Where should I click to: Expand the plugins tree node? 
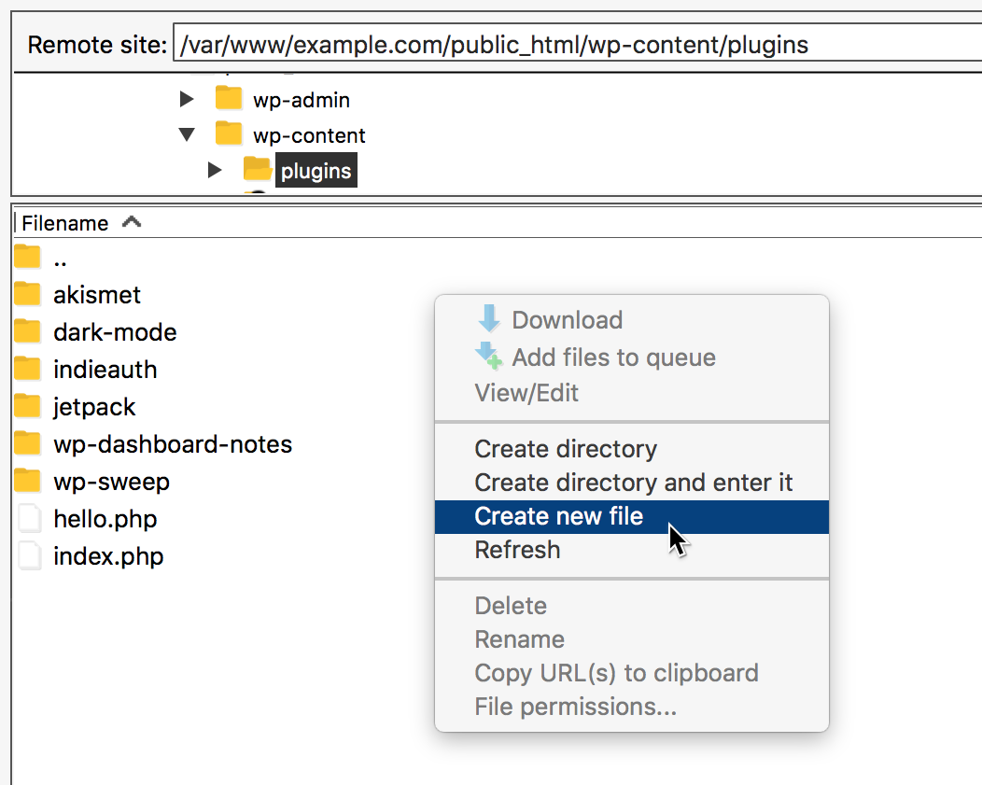click(215, 170)
